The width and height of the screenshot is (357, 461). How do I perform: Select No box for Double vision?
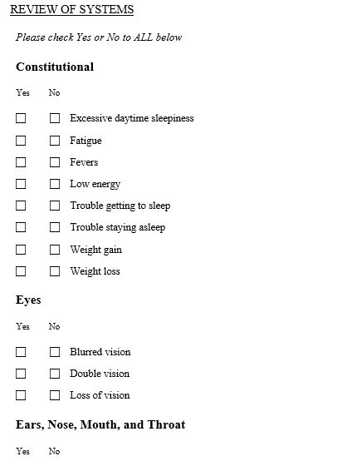click(x=55, y=374)
